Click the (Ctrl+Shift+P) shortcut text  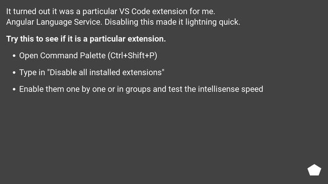click(132, 56)
